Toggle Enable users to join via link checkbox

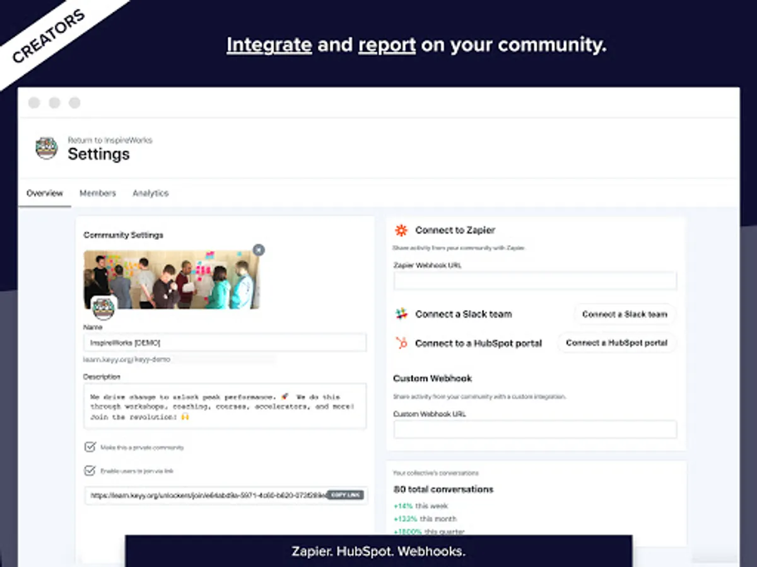pyautogui.click(x=90, y=471)
